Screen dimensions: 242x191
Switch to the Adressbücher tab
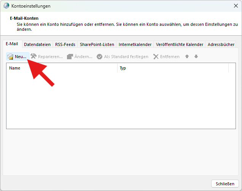pos(221,44)
